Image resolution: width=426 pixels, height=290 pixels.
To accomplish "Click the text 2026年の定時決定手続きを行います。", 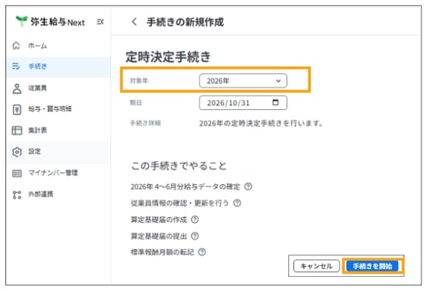I will (261, 124).
